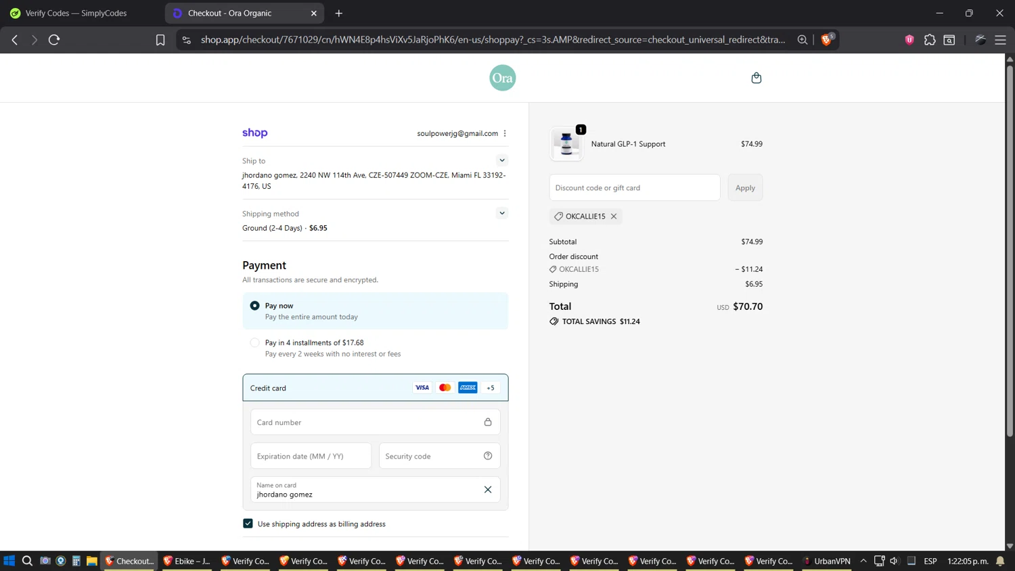Click the soulpowerjg@gmail.com email text

(x=457, y=133)
